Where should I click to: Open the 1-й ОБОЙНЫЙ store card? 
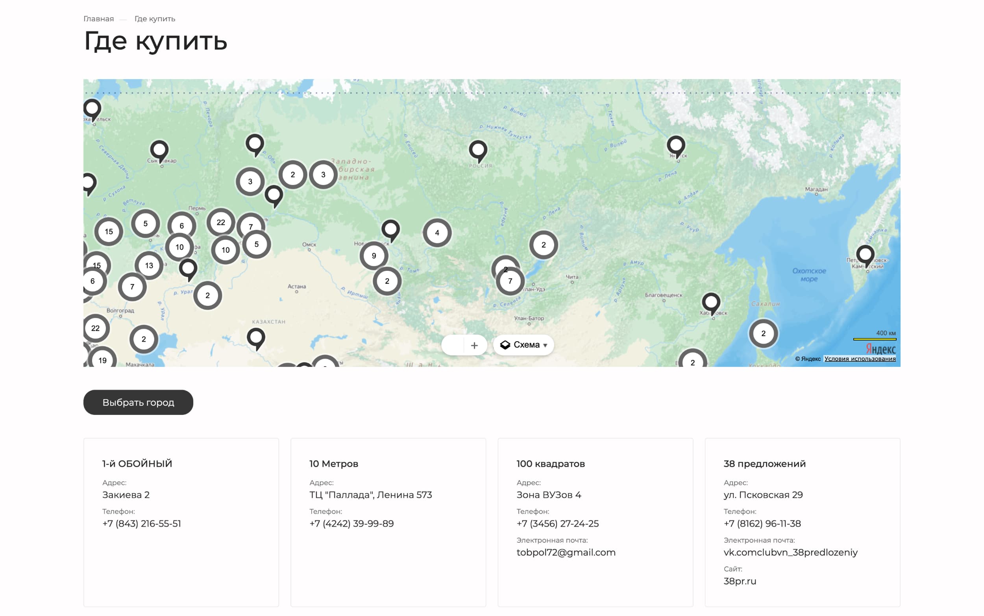coord(137,464)
